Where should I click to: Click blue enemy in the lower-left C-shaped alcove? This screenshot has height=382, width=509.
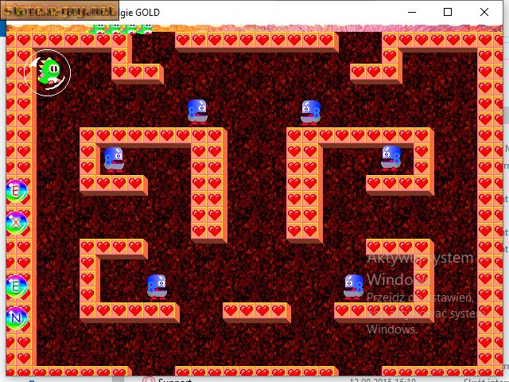pyautogui.click(x=157, y=287)
